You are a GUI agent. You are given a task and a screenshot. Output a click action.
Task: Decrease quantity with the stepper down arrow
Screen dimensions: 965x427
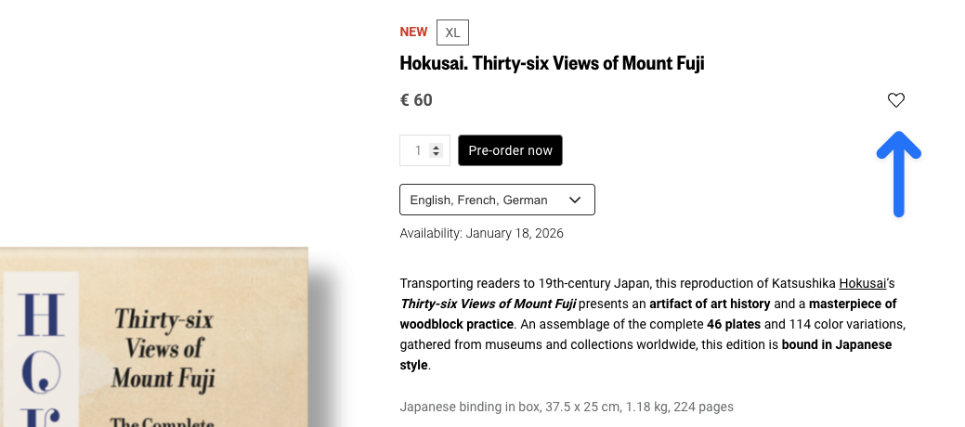(x=437, y=154)
